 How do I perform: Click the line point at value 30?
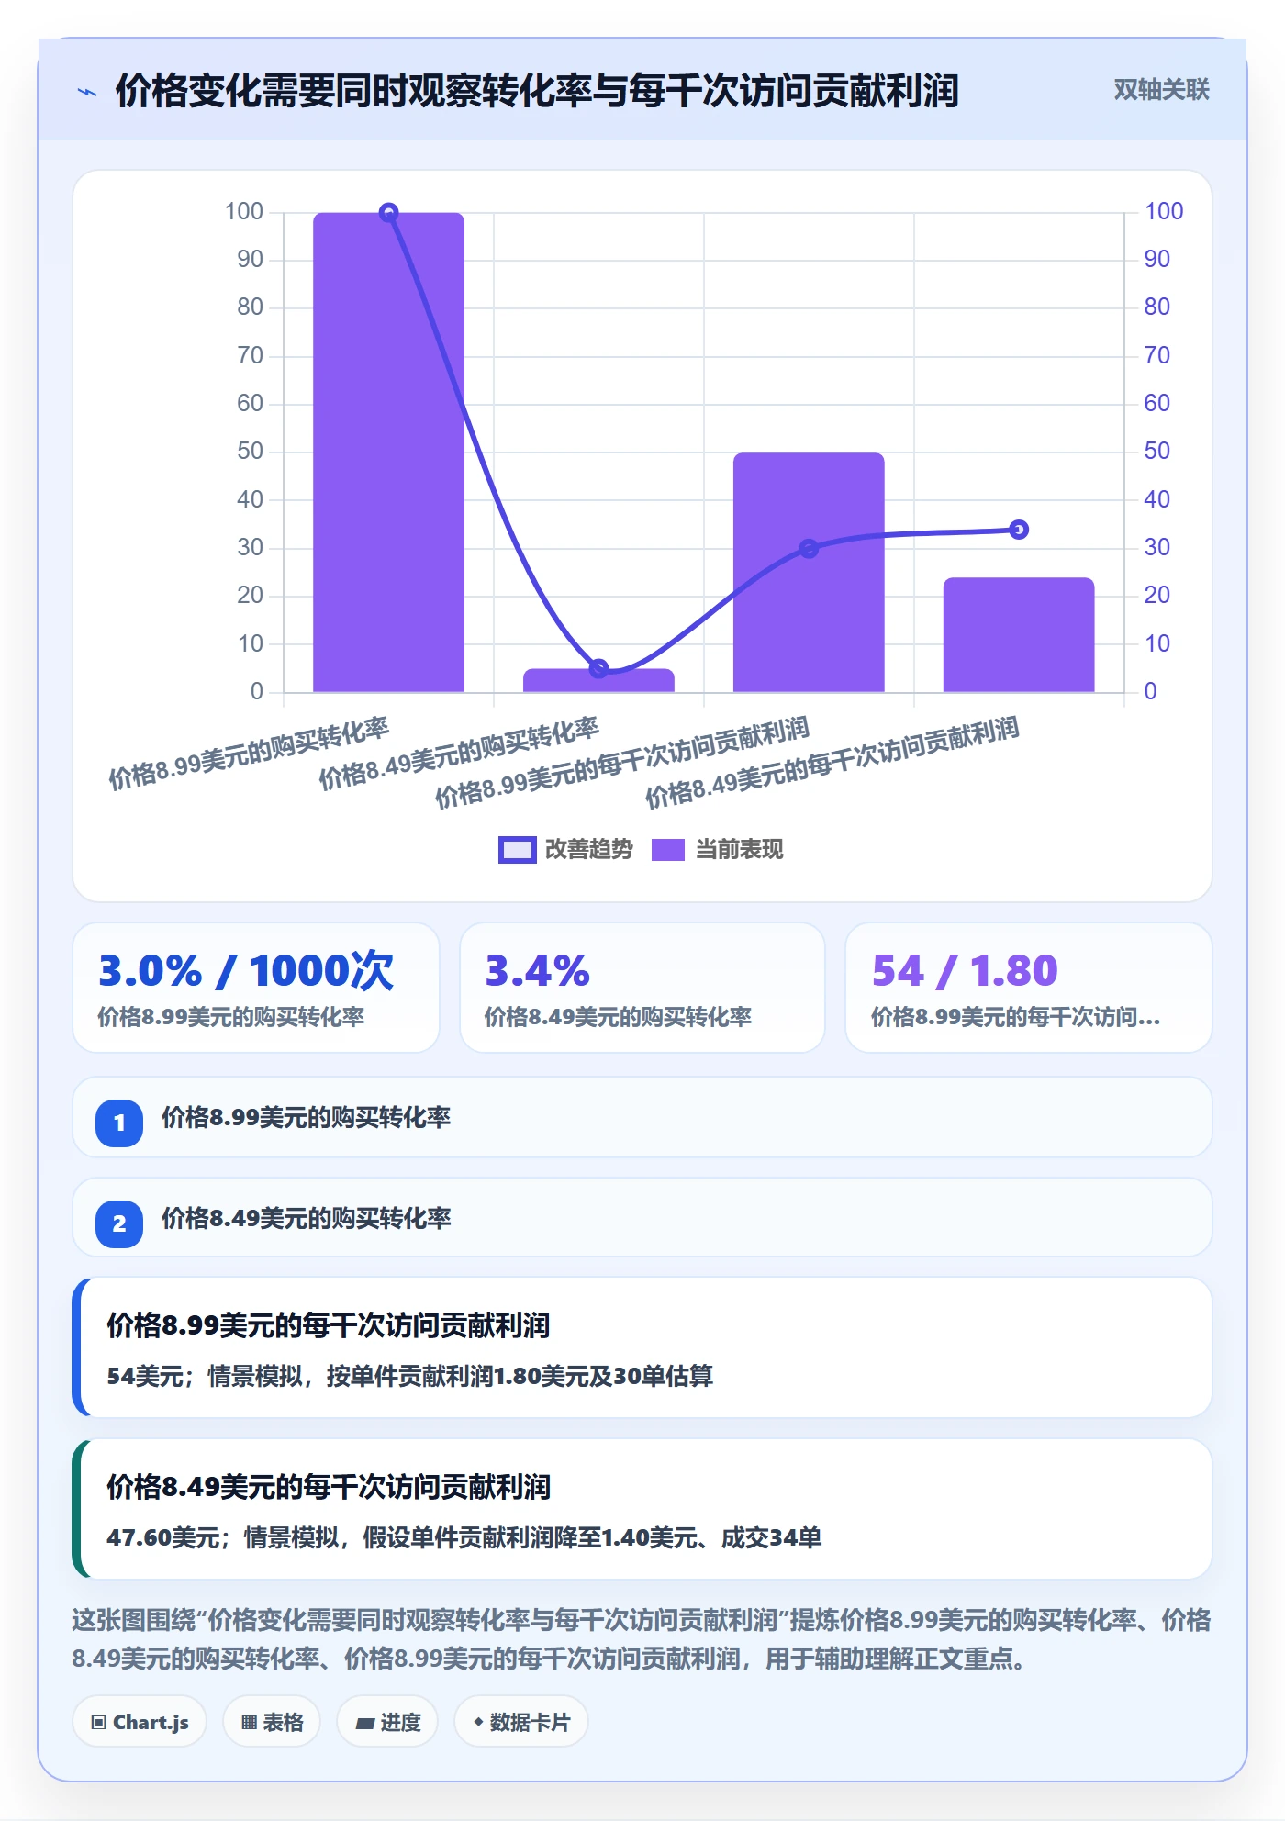click(809, 549)
